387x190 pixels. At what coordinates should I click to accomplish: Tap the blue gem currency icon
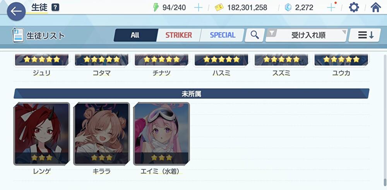(288, 8)
